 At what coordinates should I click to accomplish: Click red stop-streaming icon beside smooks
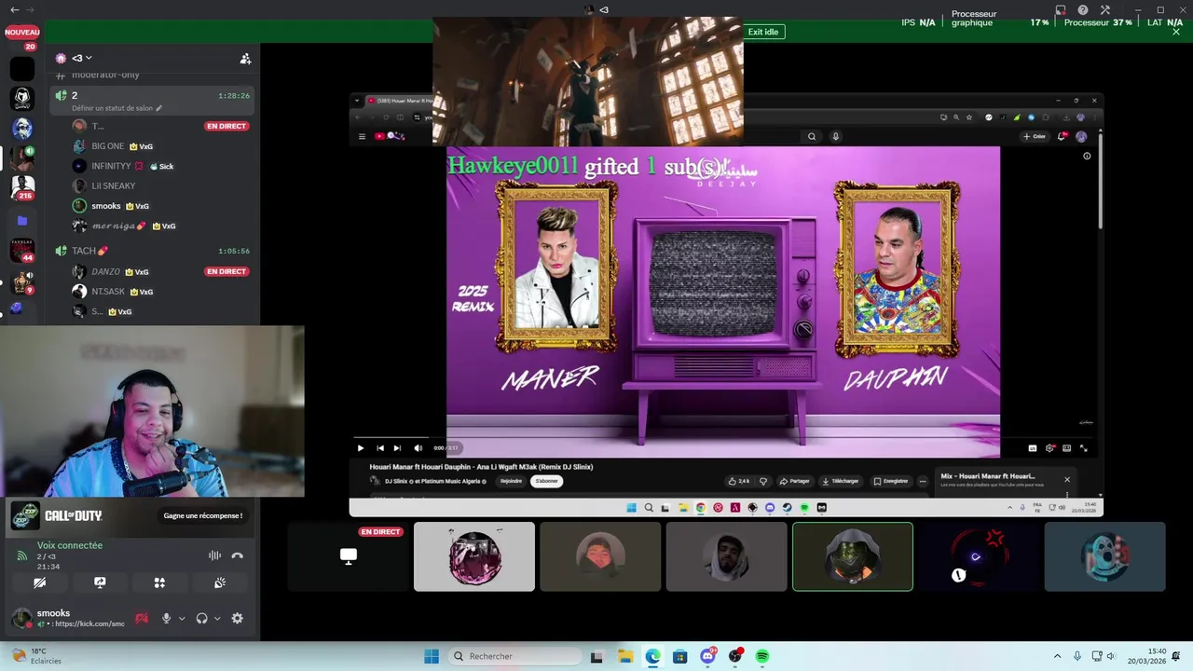tap(142, 618)
